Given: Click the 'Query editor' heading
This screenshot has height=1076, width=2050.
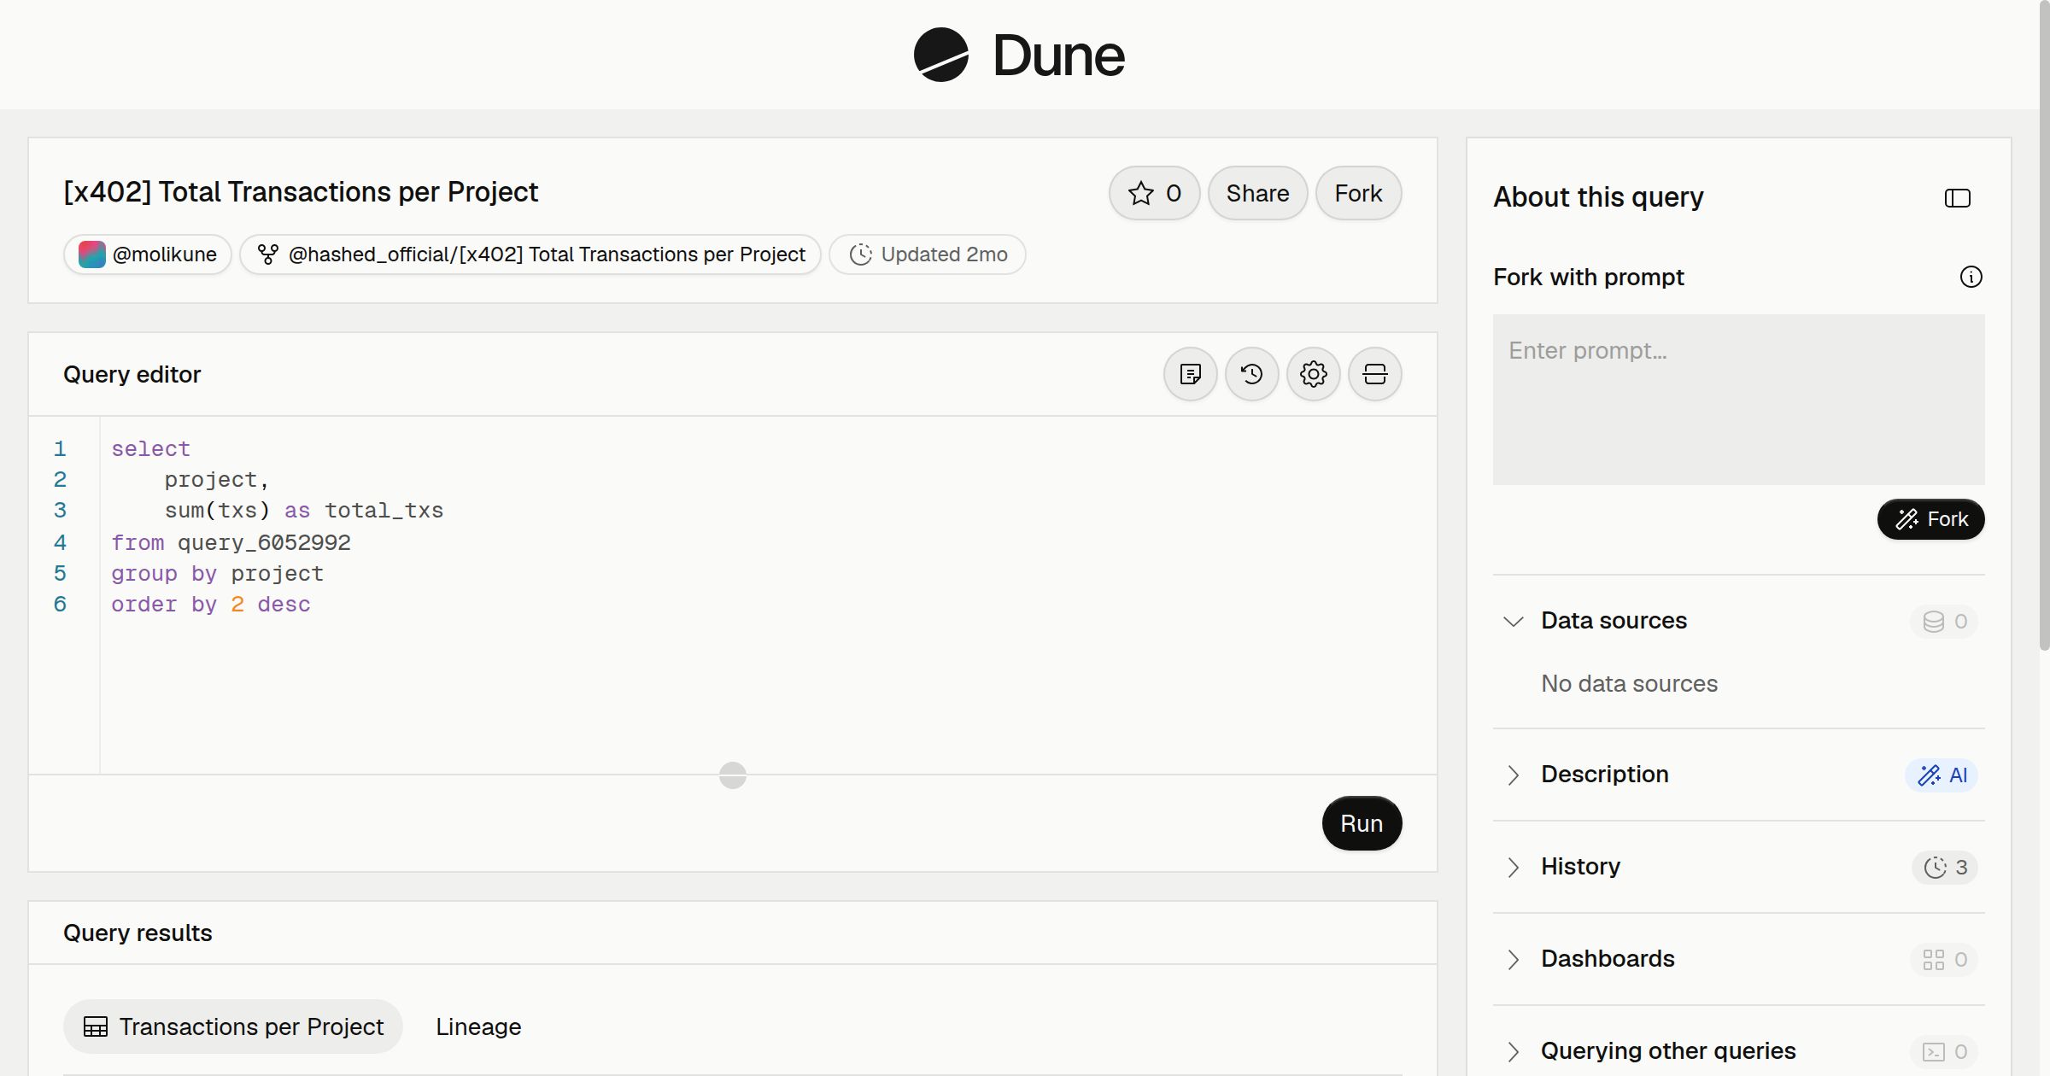Looking at the screenshot, I should 132,374.
